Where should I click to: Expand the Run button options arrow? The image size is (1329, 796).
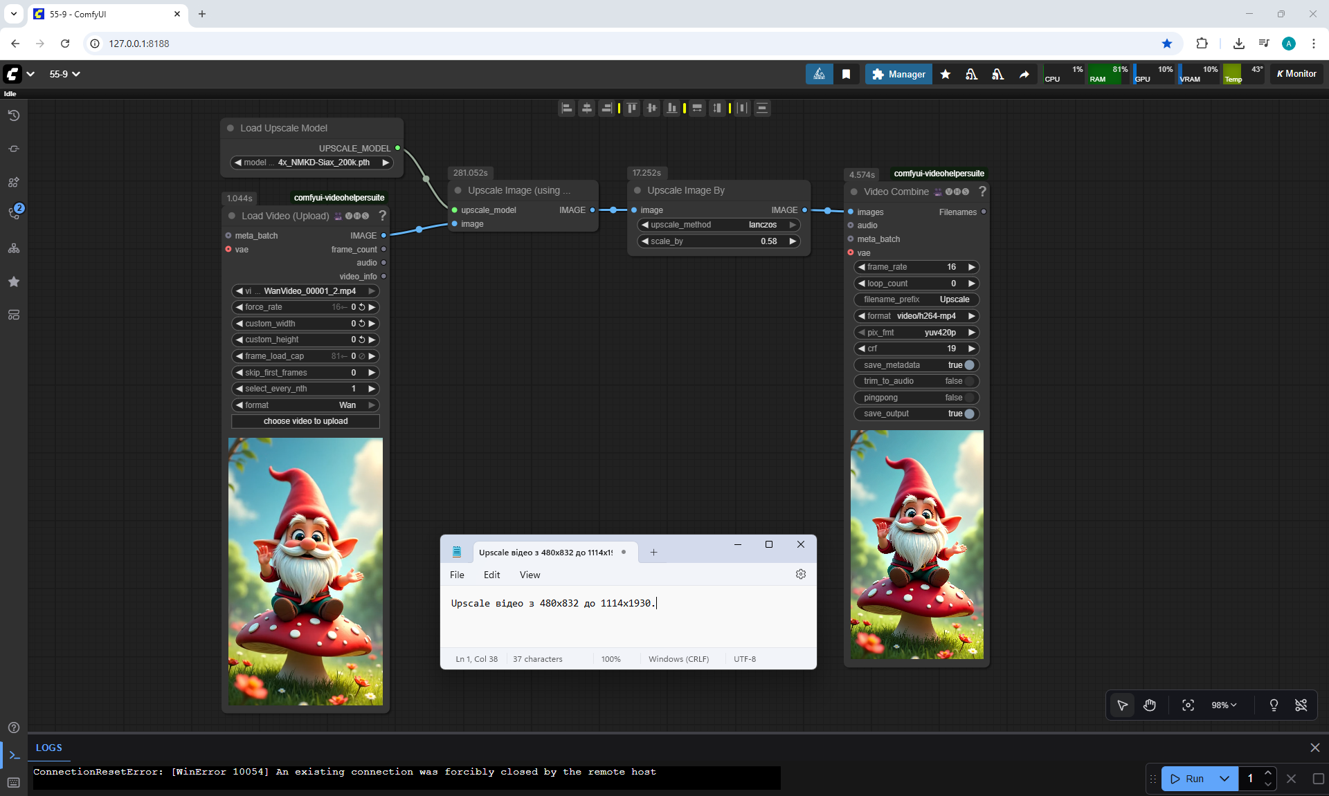(x=1224, y=779)
